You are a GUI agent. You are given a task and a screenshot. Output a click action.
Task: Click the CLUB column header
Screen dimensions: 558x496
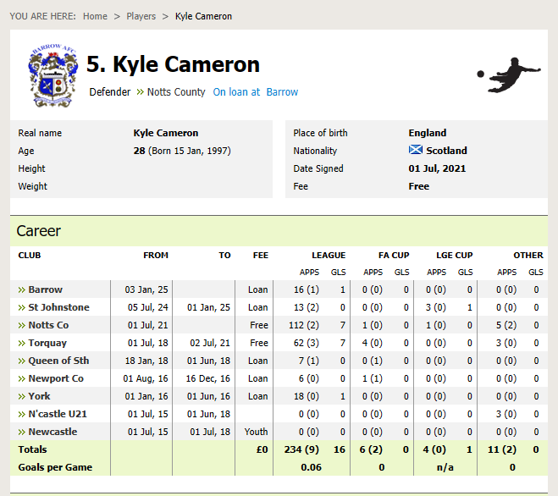(x=30, y=256)
